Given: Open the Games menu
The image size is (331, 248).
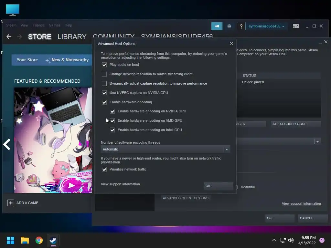Looking at the screenshot, I should [54, 25].
